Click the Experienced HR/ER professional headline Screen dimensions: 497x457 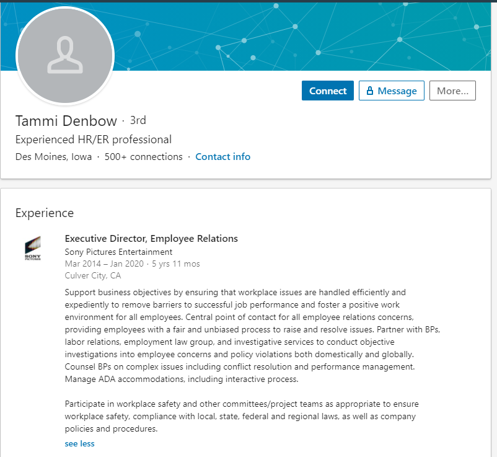(x=94, y=140)
